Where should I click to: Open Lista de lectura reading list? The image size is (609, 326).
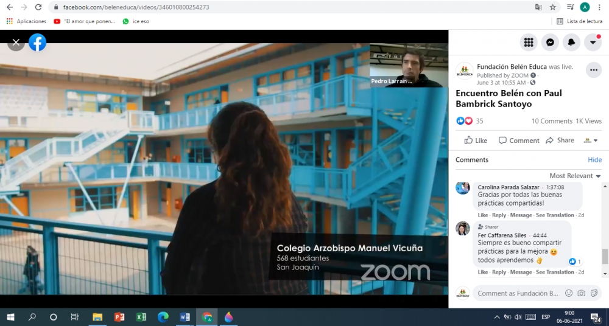pos(579,21)
